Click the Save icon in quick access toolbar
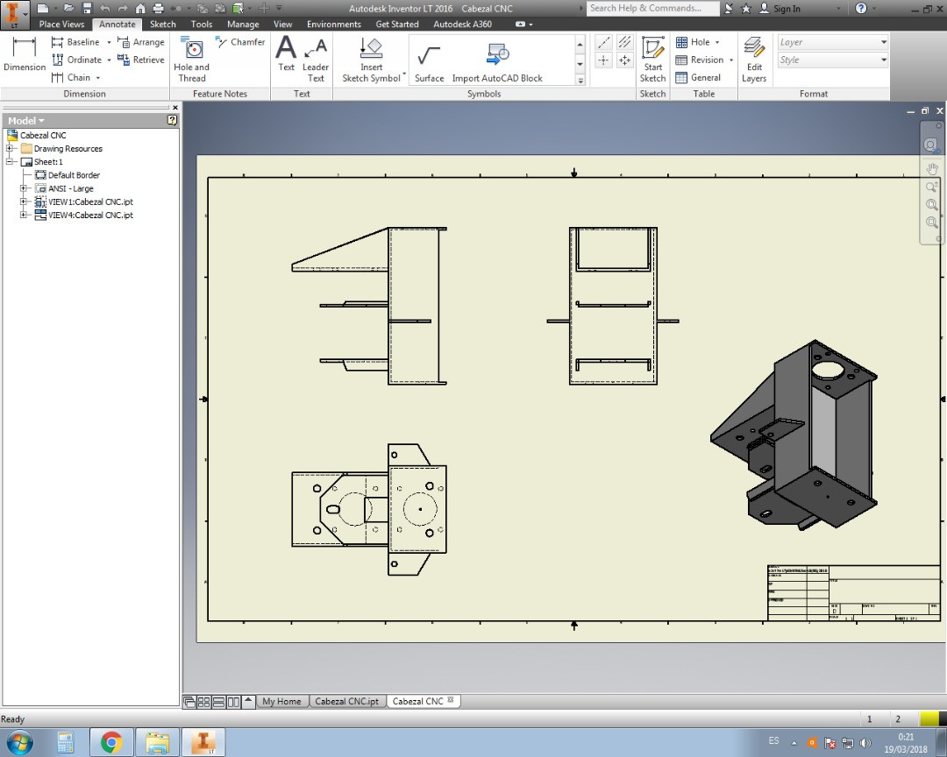Viewport: 947px width, 757px height. (87, 9)
